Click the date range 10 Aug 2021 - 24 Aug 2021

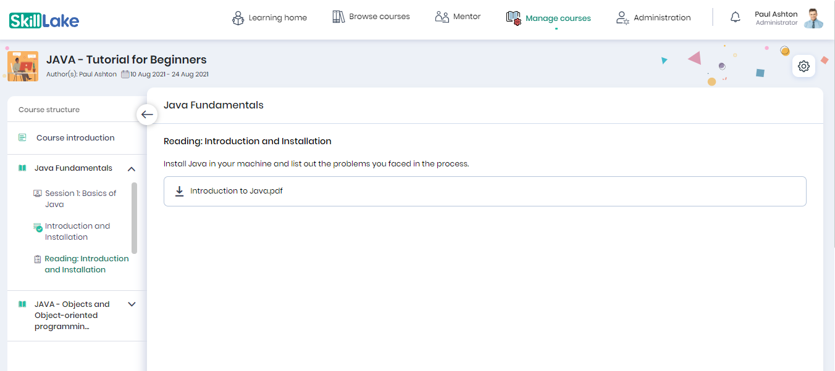169,75
